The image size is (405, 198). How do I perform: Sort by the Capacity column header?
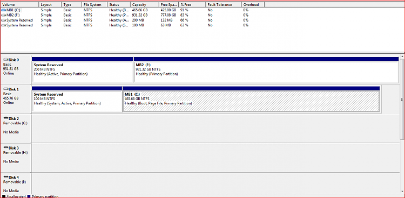tap(144, 5)
